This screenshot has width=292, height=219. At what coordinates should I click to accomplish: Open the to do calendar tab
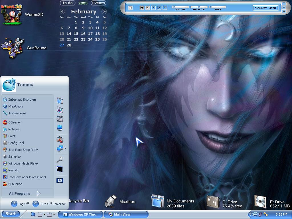coord(68,3)
